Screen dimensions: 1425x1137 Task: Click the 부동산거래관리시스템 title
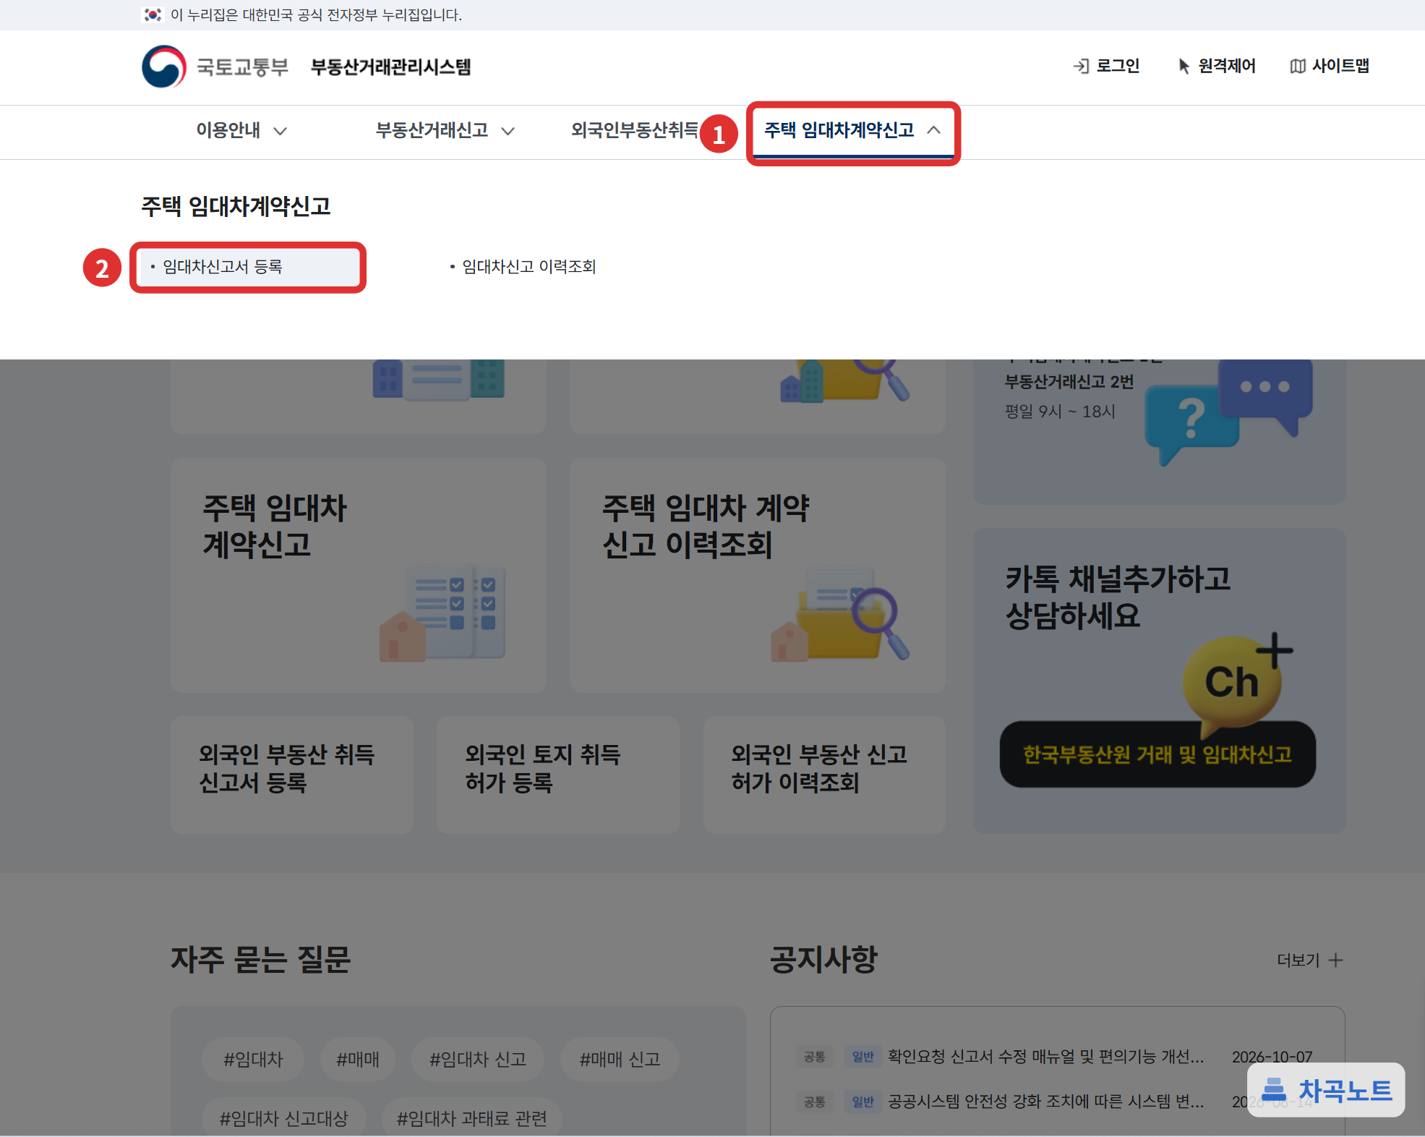coord(390,67)
